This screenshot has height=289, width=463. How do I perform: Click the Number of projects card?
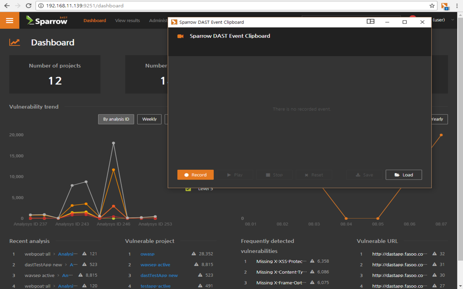(55, 74)
